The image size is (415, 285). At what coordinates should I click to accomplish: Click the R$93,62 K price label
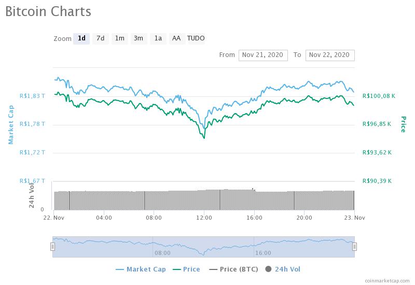tap(377, 152)
